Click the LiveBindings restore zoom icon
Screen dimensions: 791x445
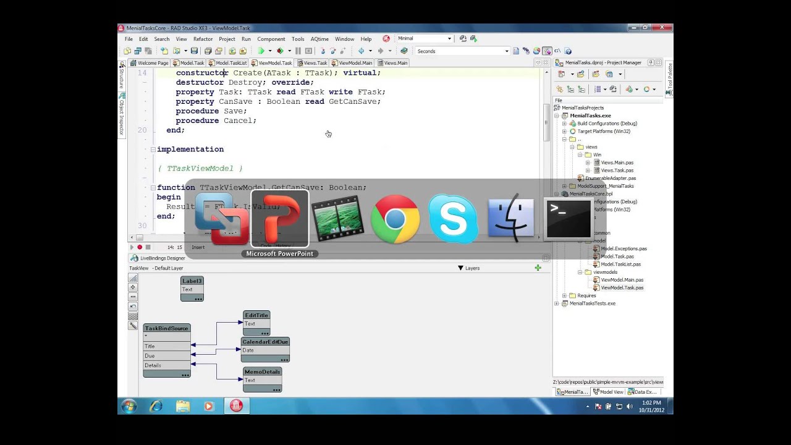pyautogui.click(x=133, y=307)
